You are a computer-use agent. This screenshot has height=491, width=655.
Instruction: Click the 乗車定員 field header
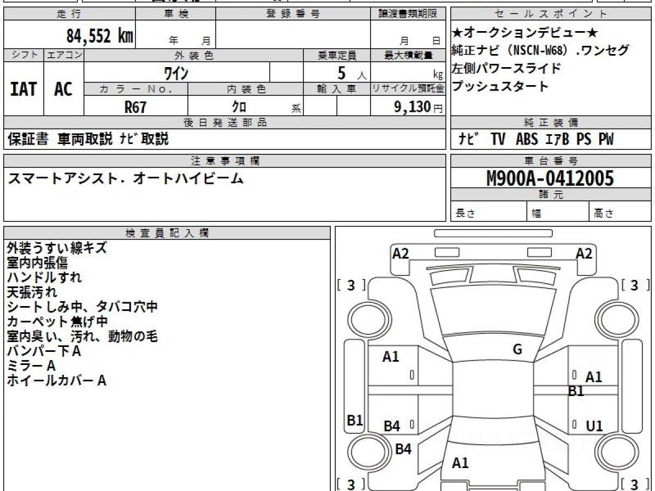[337, 55]
